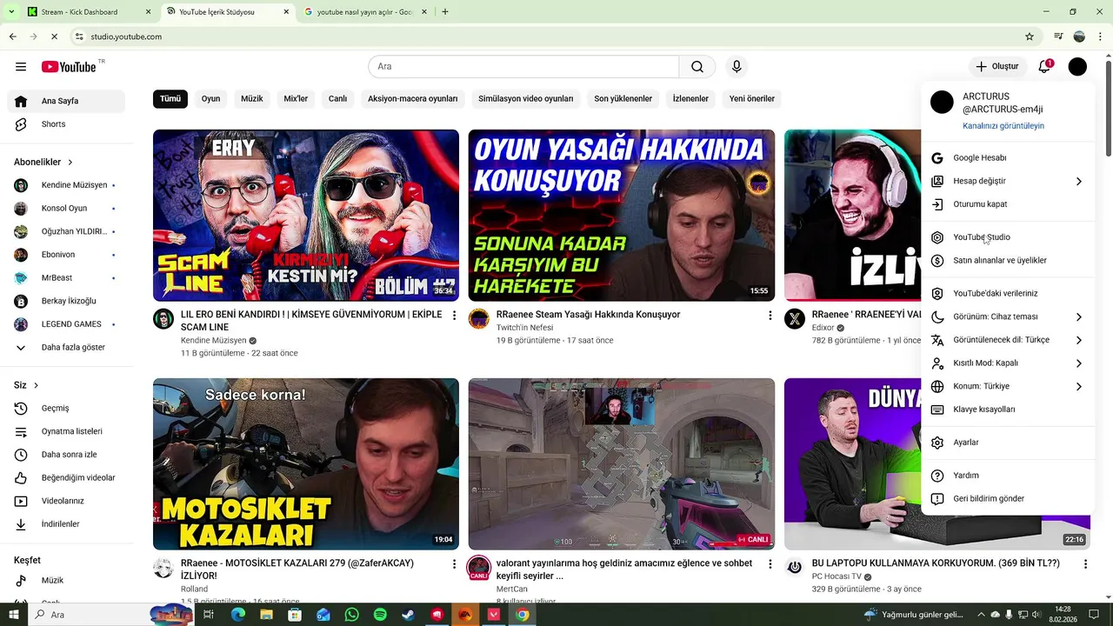Open WhatsApp from Windows taskbar

pos(351,615)
